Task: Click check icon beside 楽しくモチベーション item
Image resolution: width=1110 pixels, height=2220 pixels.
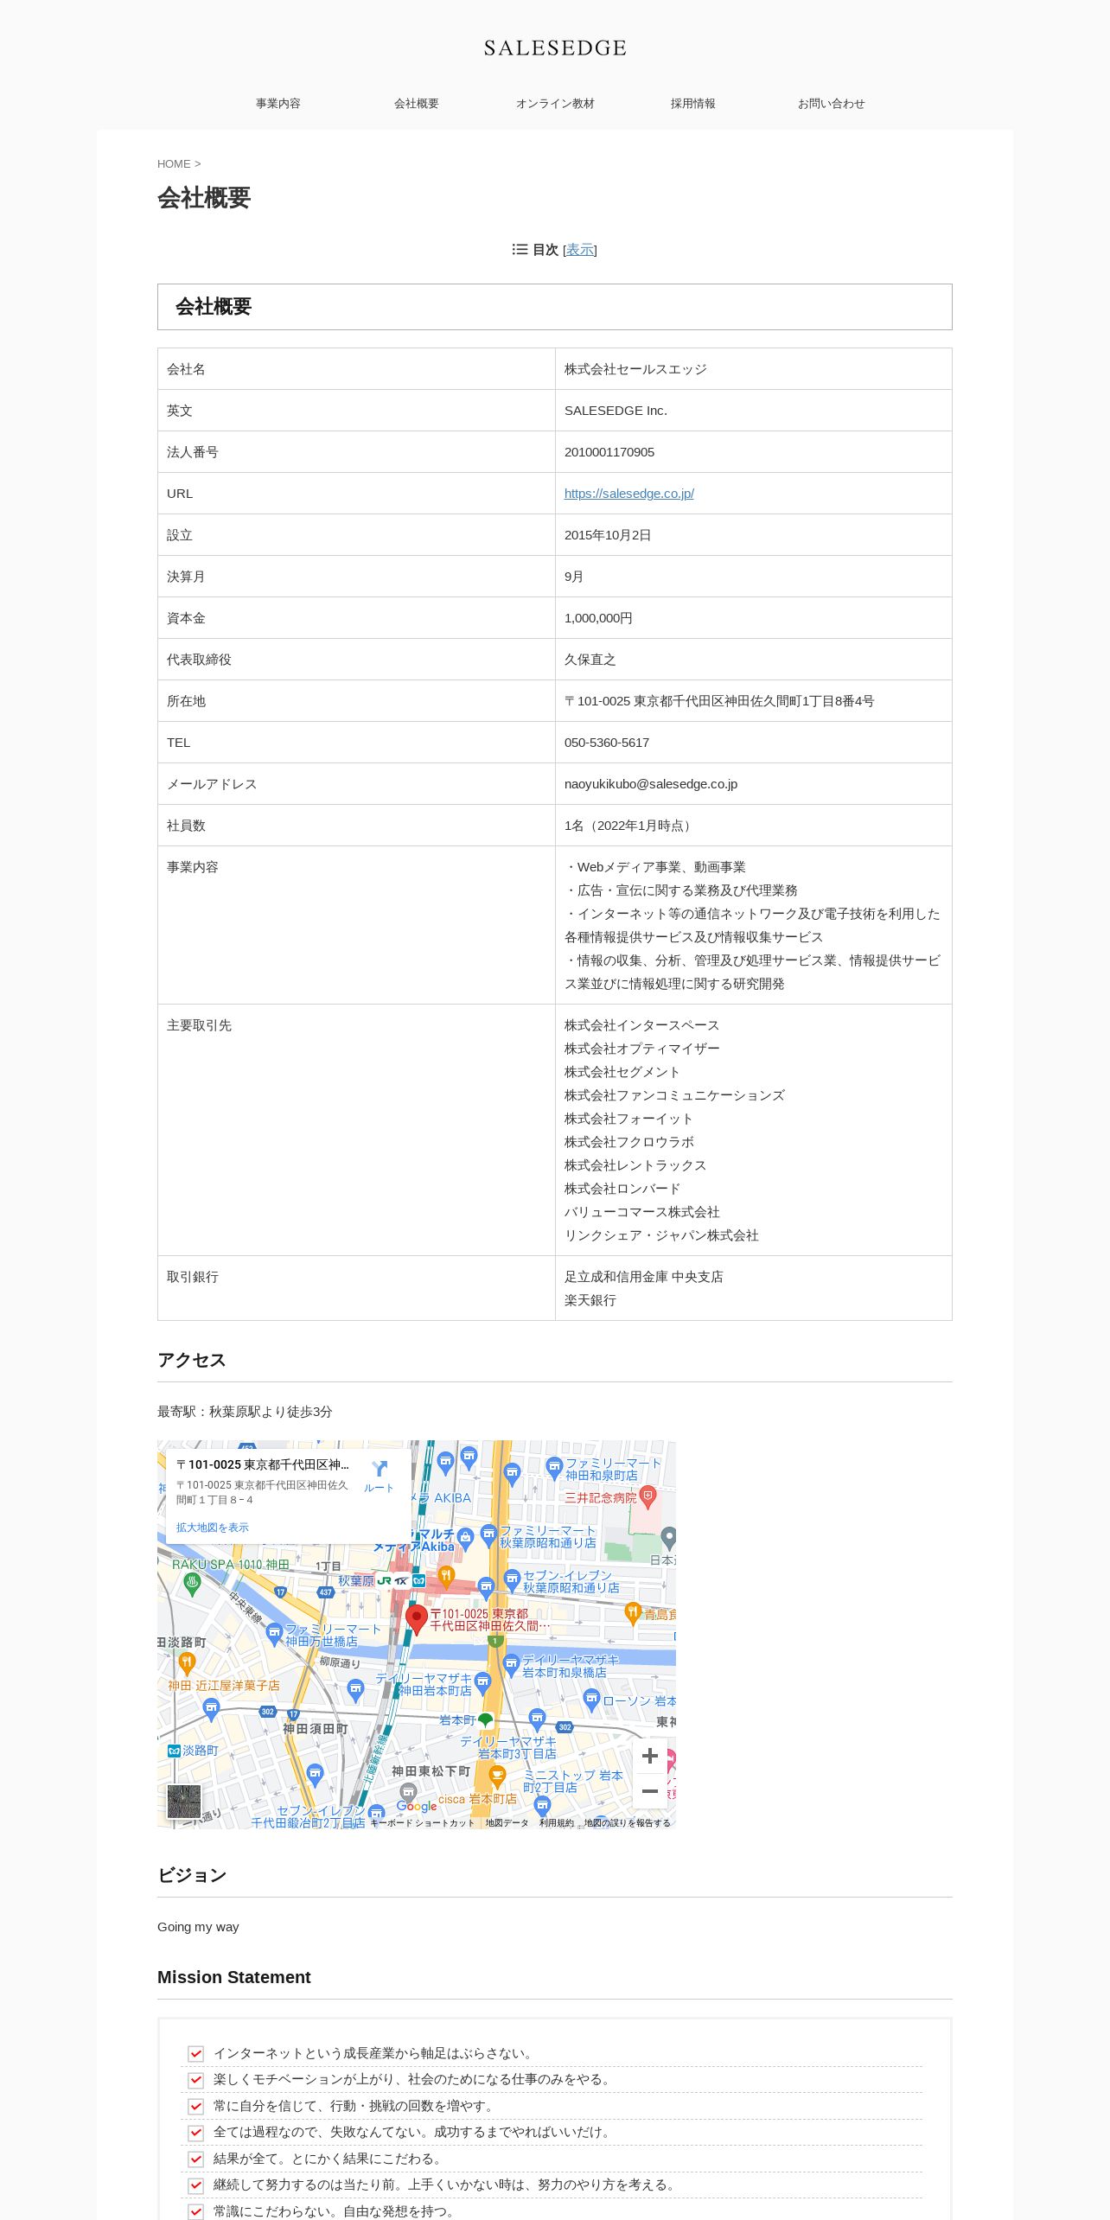Action: point(196,2080)
